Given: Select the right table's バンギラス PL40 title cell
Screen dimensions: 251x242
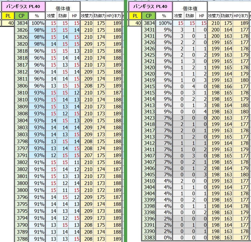Looking at the screenshot, I should click(150, 7).
